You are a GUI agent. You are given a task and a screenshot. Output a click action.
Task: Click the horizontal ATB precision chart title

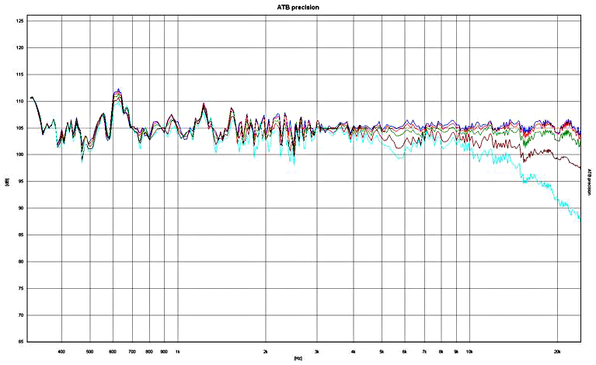point(298,7)
